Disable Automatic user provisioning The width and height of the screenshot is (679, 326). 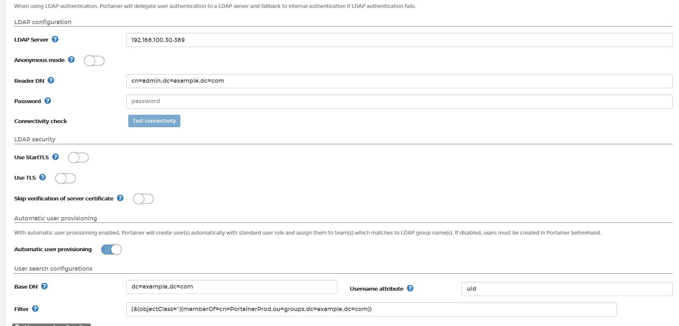tap(111, 249)
